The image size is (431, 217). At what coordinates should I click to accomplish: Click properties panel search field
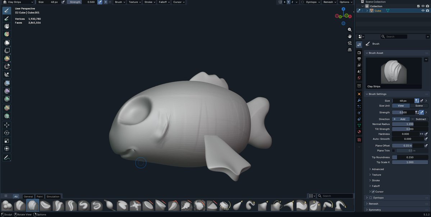pos(394,37)
